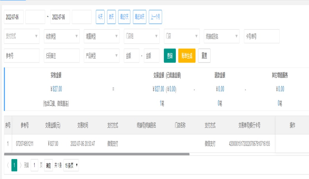This screenshot has width=309, height=179.
Task: Open the 支付方式 filter dropdown
Action: coord(22,36)
